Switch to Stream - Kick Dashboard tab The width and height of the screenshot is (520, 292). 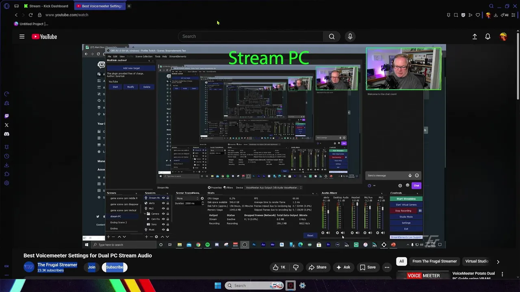[47, 6]
